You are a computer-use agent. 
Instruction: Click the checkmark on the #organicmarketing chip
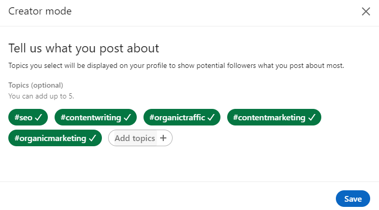93,138
